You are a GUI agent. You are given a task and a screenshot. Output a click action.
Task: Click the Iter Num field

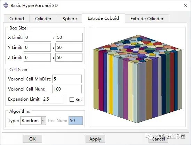tap(75, 121)
